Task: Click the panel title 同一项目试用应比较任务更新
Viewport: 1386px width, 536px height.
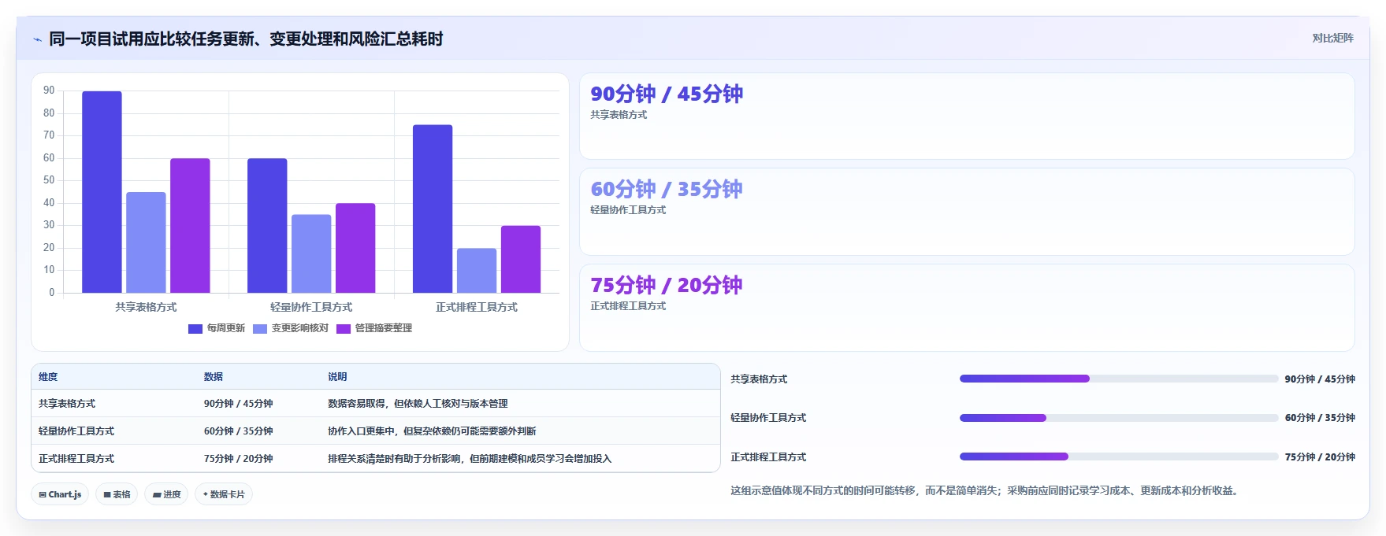Action: pyautogui.click(x=246, y=39)
